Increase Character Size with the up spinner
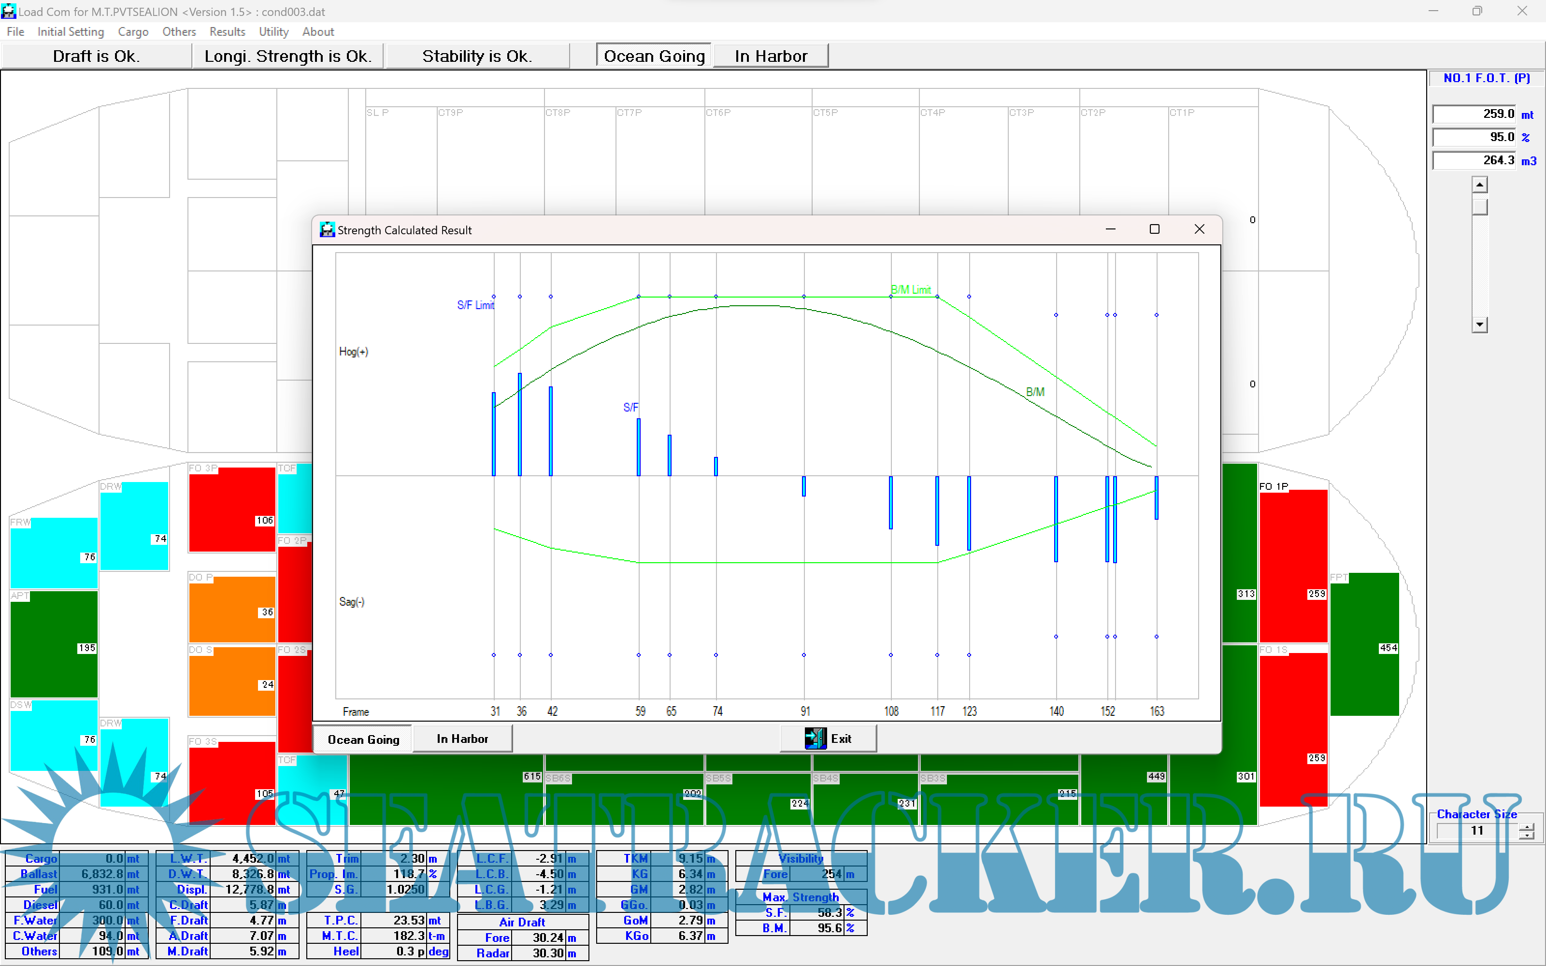 tap(1527, 827)
